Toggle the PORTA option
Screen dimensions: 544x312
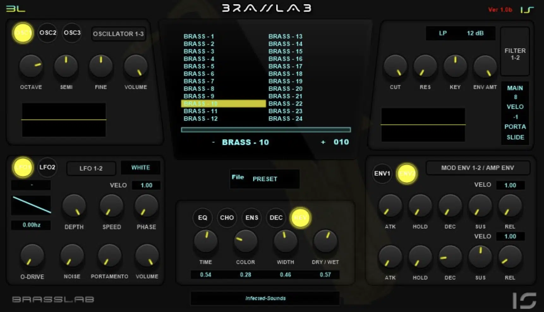click(x=515, y=127)
